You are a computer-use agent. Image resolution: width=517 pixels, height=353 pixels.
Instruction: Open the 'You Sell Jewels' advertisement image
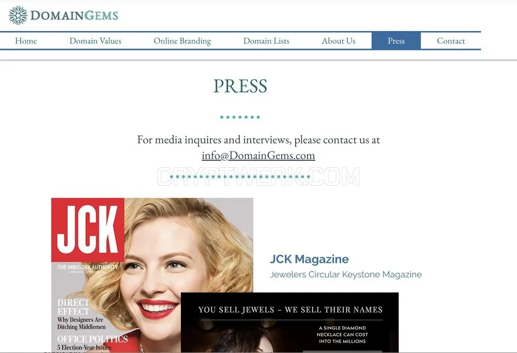pyautogui.click(x=290, y=323)
